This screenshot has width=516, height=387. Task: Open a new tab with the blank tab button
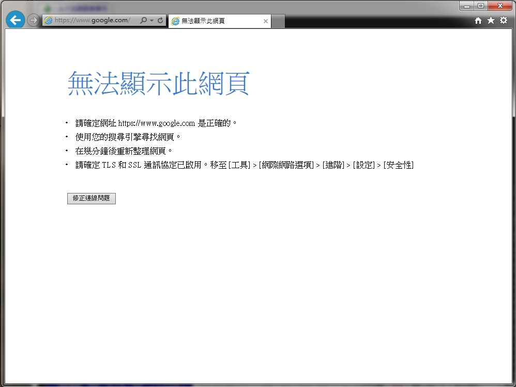pyautogui.click(x=278, y=21)
